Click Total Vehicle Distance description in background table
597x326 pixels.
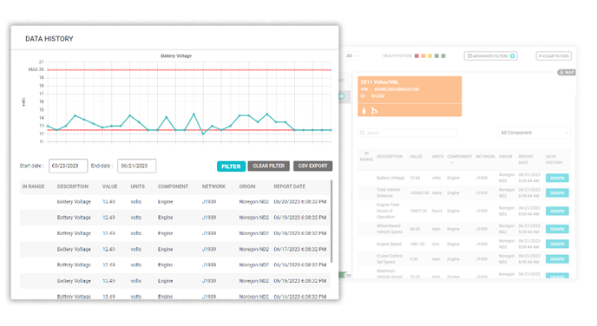click(389, 192)
